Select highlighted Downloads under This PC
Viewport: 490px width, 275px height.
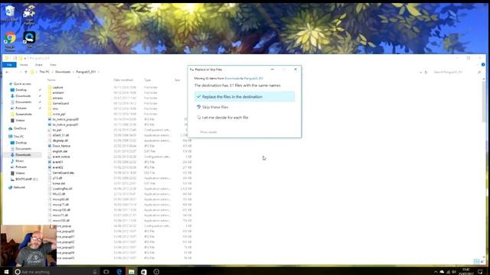coord(23,154)
